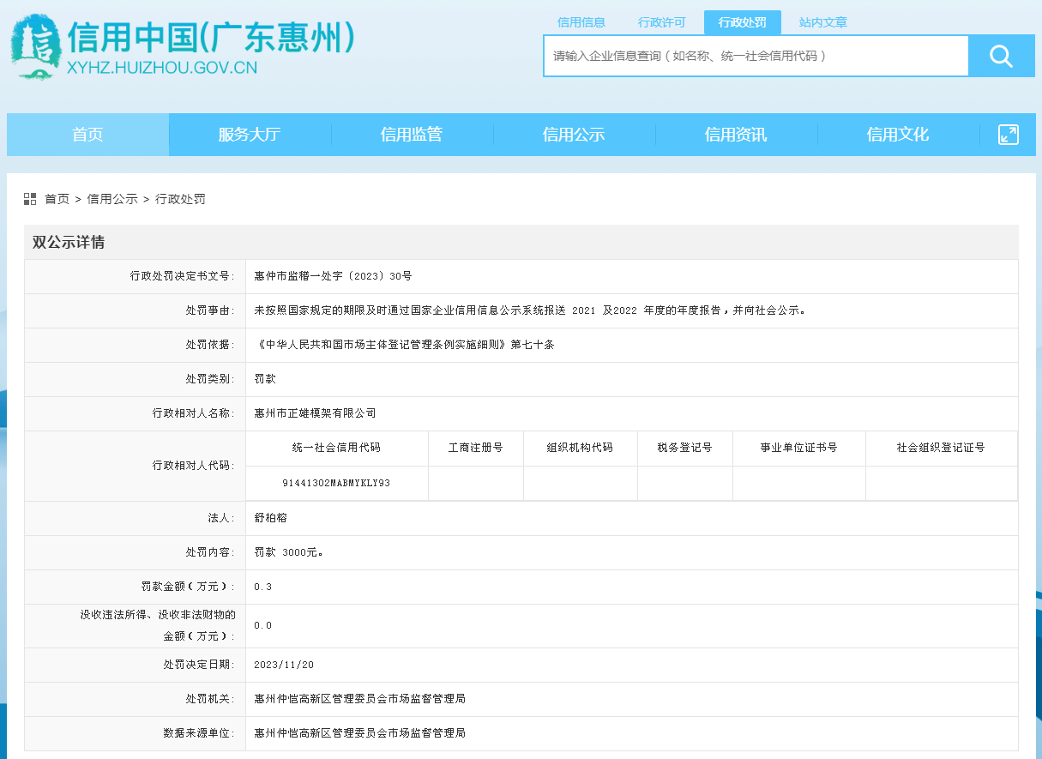Click the search magnifier button
Image resolution: width=1042 pixels, height=759 pixels.
1002,57
